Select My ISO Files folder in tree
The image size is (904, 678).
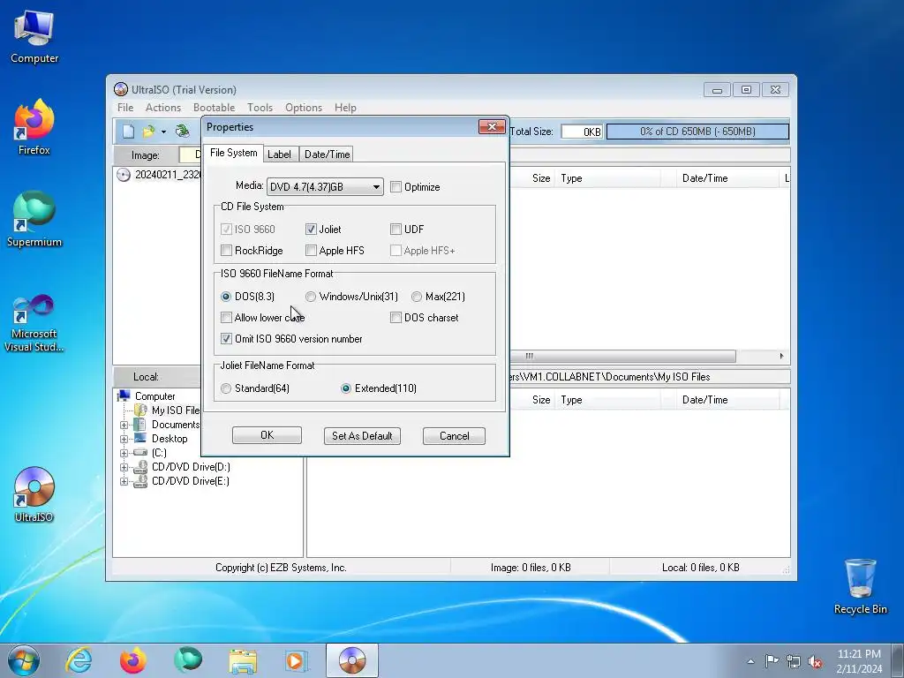point(176,411)
